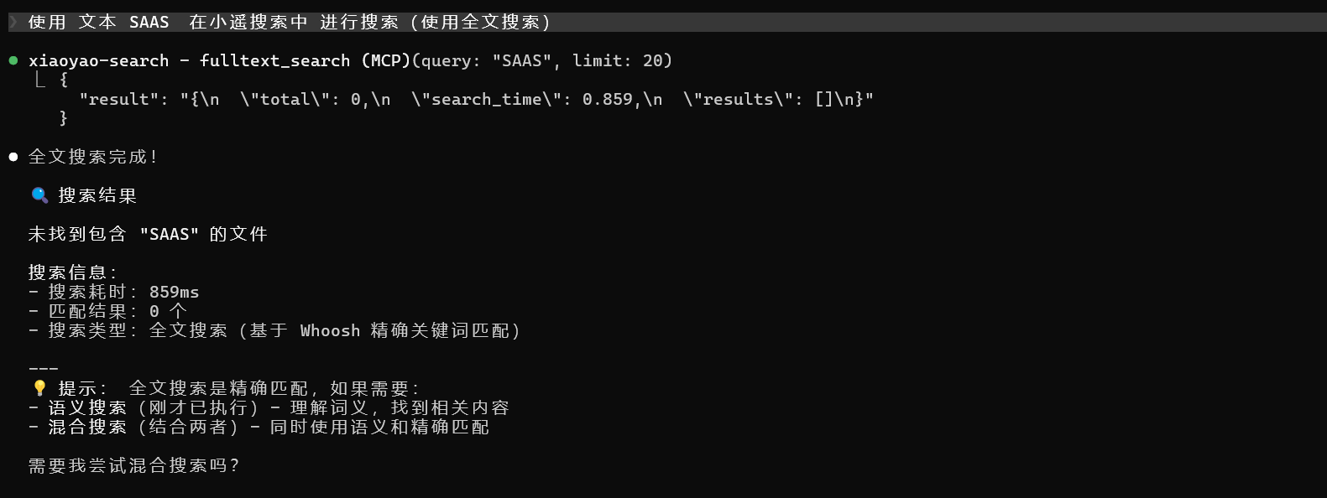Click the lightbulb icon beside 提示
This screenshot has height=498, width=1327.
click(39, 388)
